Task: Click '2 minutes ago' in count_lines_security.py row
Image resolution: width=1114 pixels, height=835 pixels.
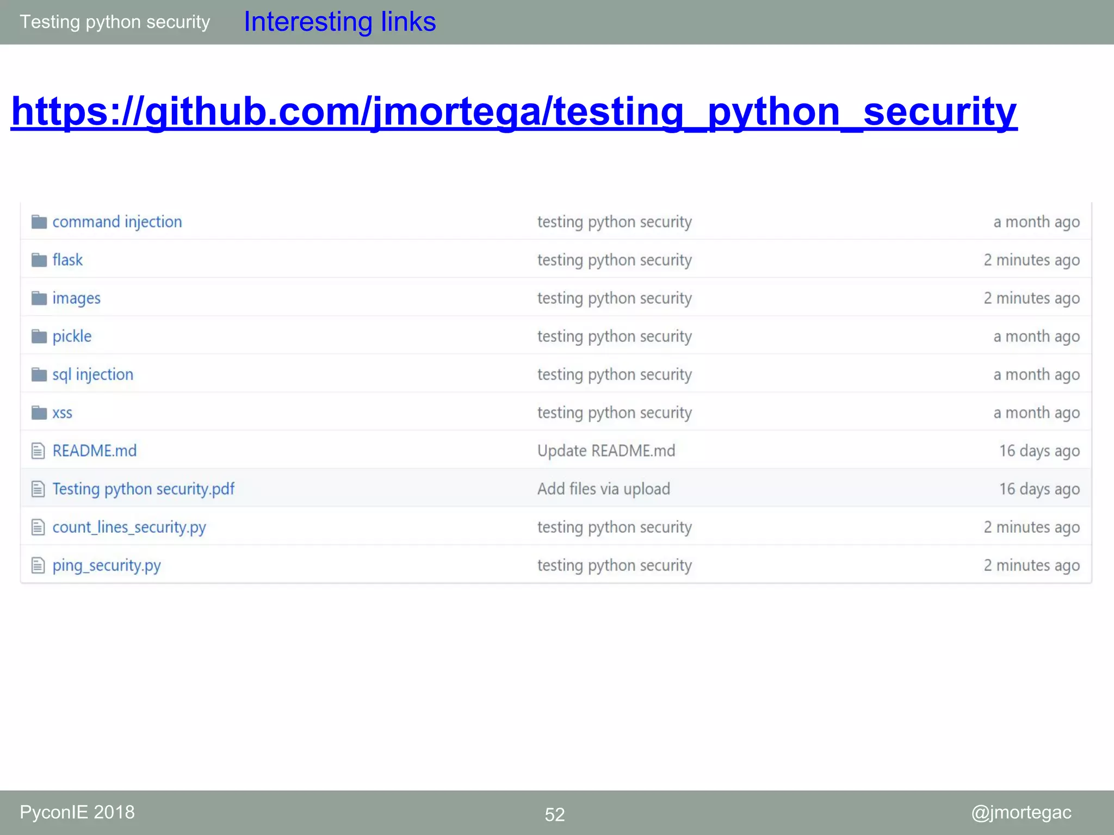Action: [x=1031, y=527]
